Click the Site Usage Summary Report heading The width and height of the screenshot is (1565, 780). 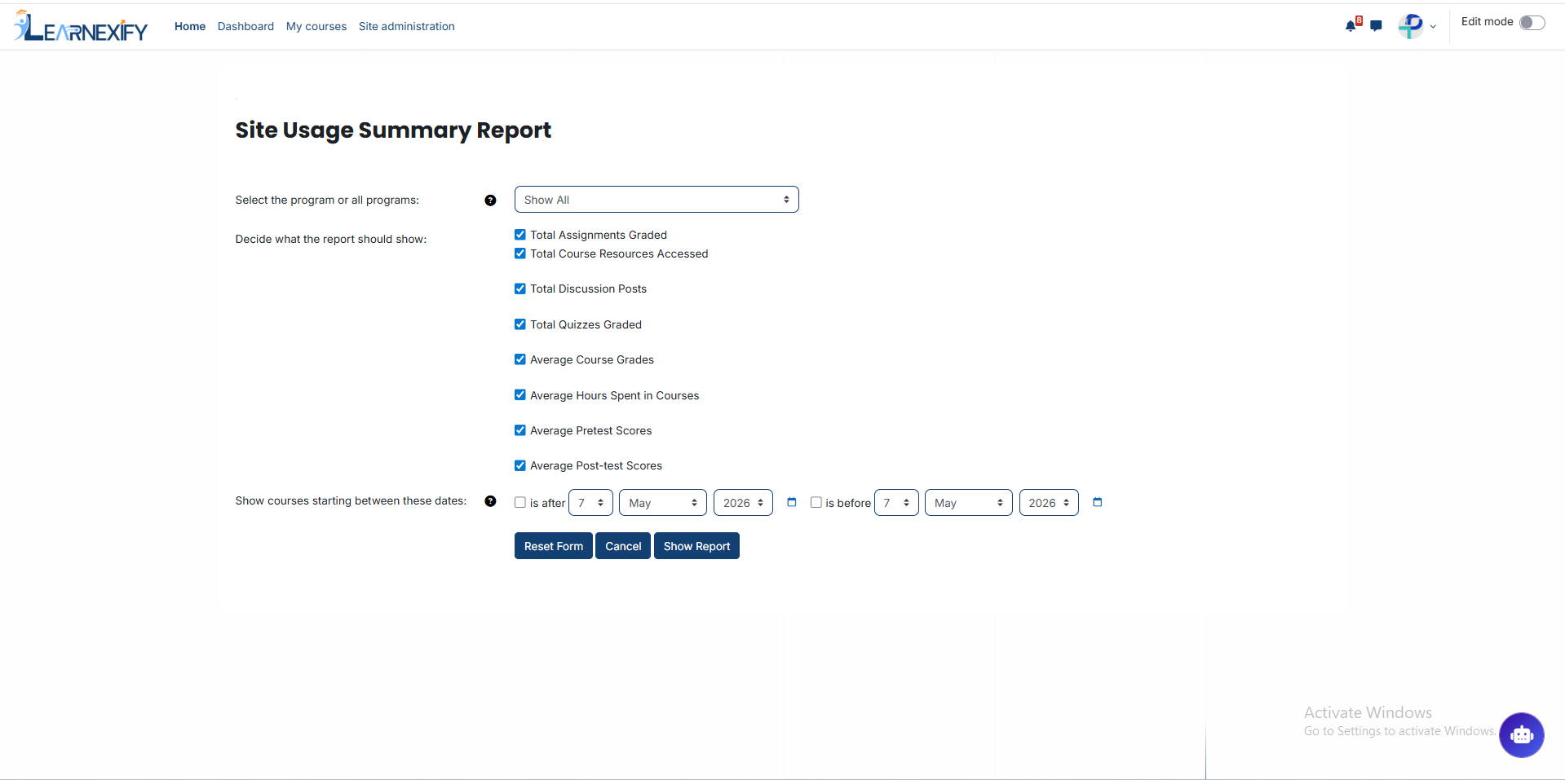pyautogui.click(x=393, y=130)
